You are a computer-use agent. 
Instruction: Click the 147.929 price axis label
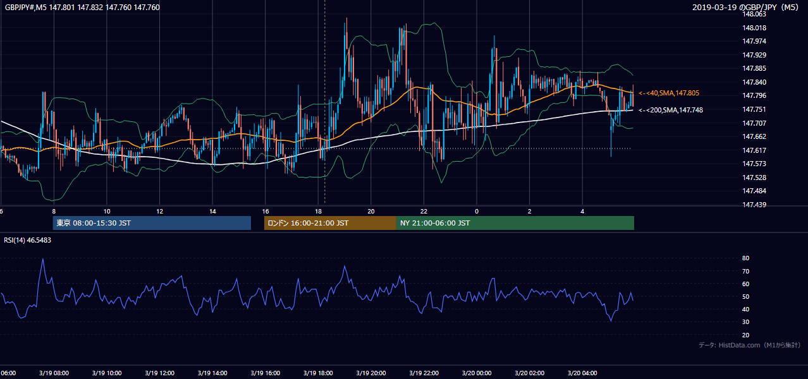(x=754, y=56)
